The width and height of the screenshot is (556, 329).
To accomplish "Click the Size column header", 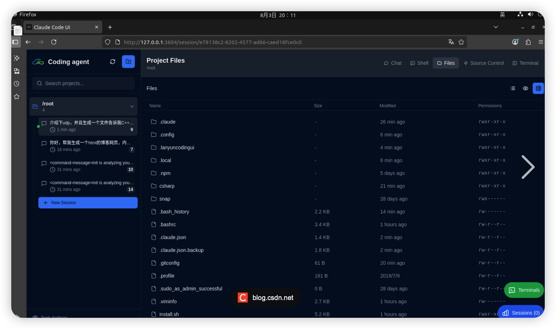I will 318,106.
